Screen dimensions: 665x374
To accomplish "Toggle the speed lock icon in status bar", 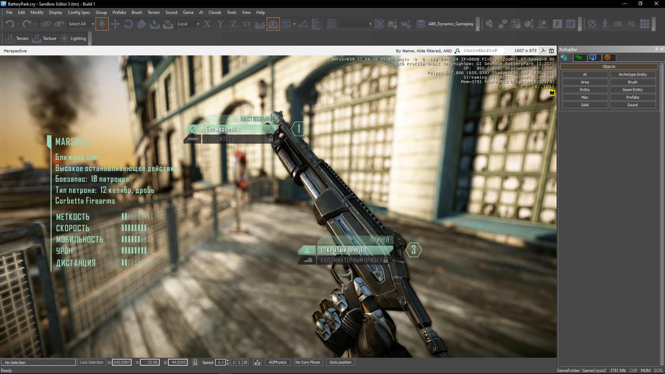I will click(x=195, y=362).
